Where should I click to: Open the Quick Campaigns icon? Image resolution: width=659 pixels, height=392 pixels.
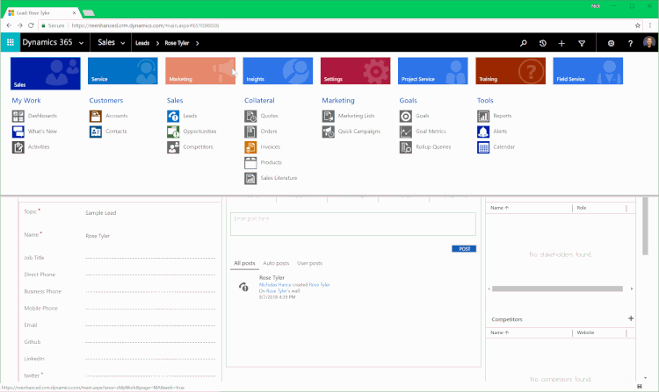coord(329,132)
